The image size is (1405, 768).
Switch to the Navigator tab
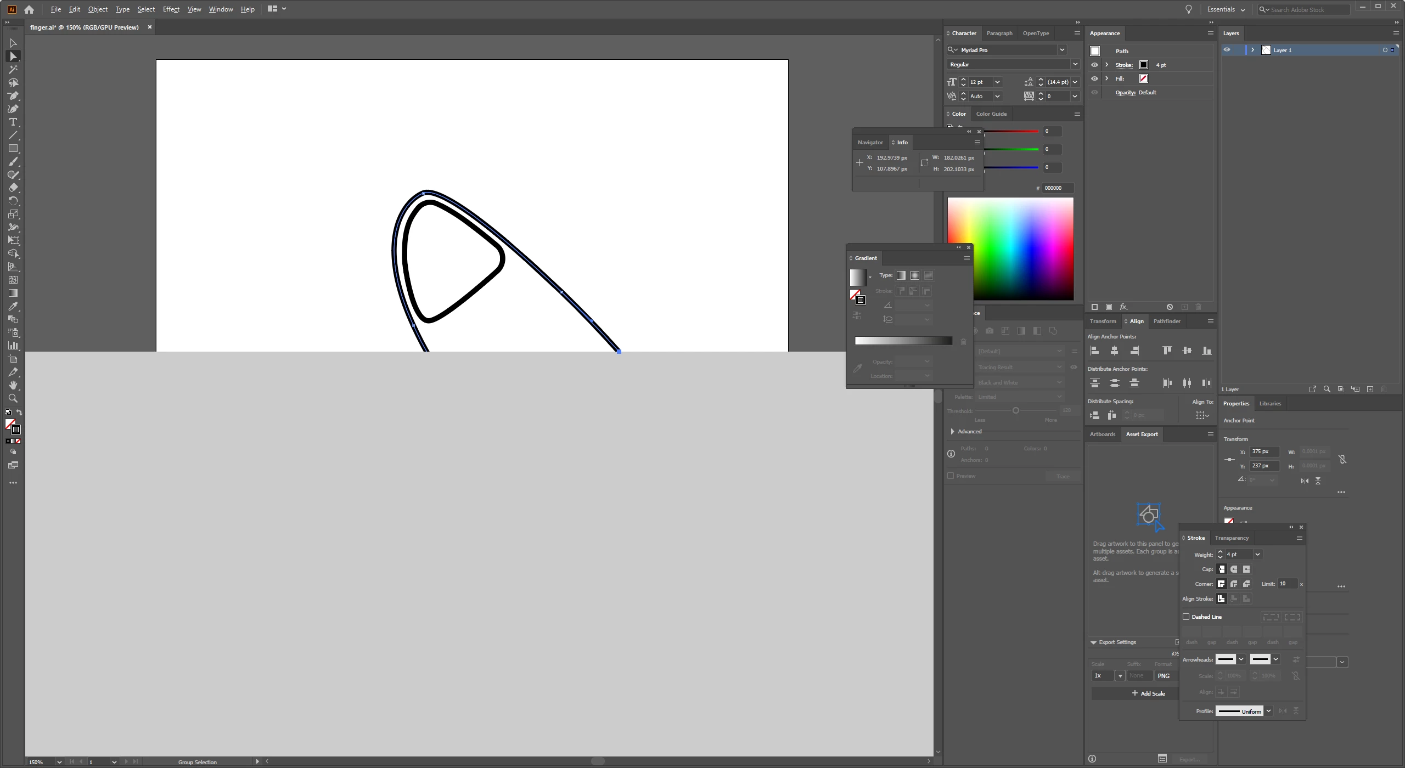pyautogui.click(x=870, y=143)
